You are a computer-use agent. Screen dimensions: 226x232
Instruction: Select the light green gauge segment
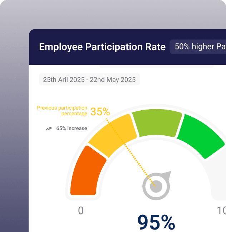point(157,123)
